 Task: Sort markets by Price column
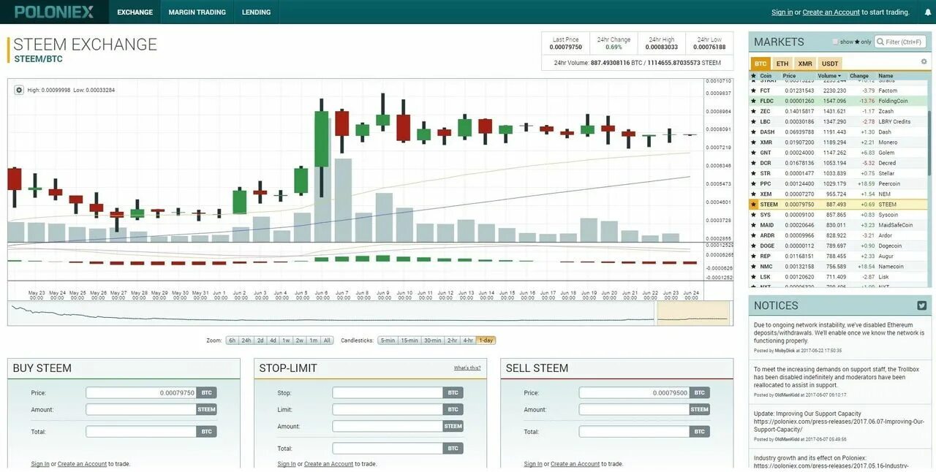coord(789,76)
